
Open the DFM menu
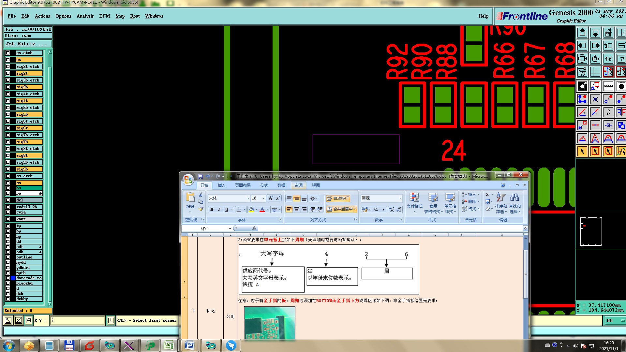pos(104,16)
